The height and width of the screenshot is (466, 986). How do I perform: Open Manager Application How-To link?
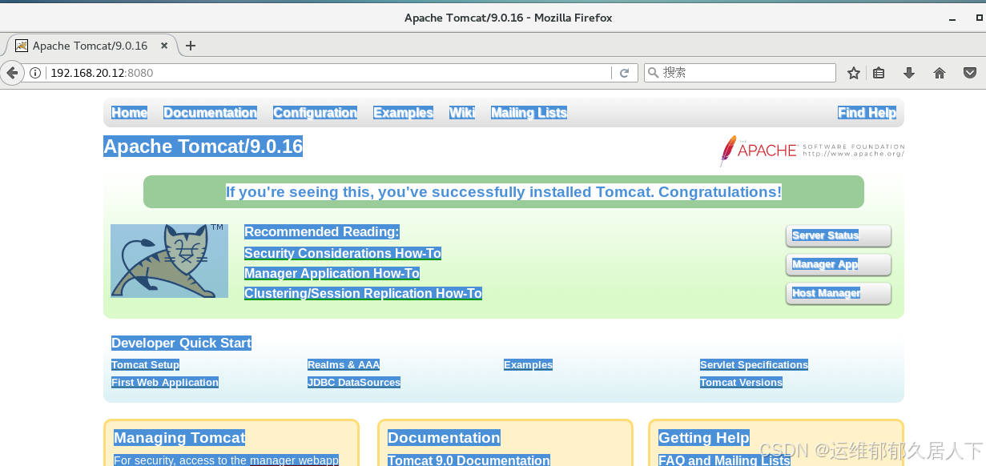[x=332, y=274]
